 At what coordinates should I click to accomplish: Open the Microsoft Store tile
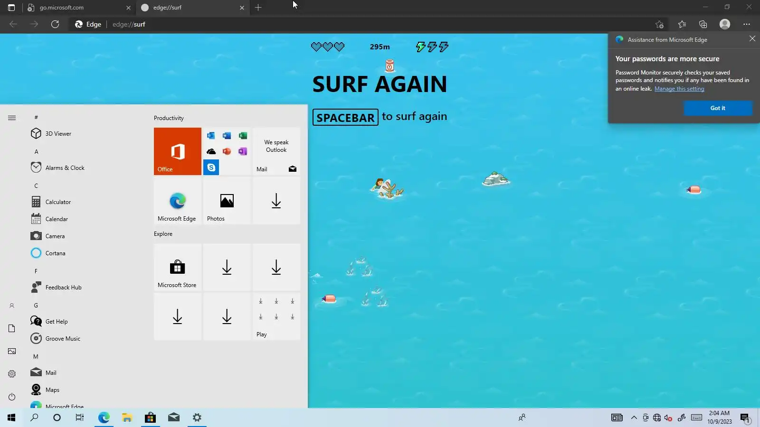178,267
